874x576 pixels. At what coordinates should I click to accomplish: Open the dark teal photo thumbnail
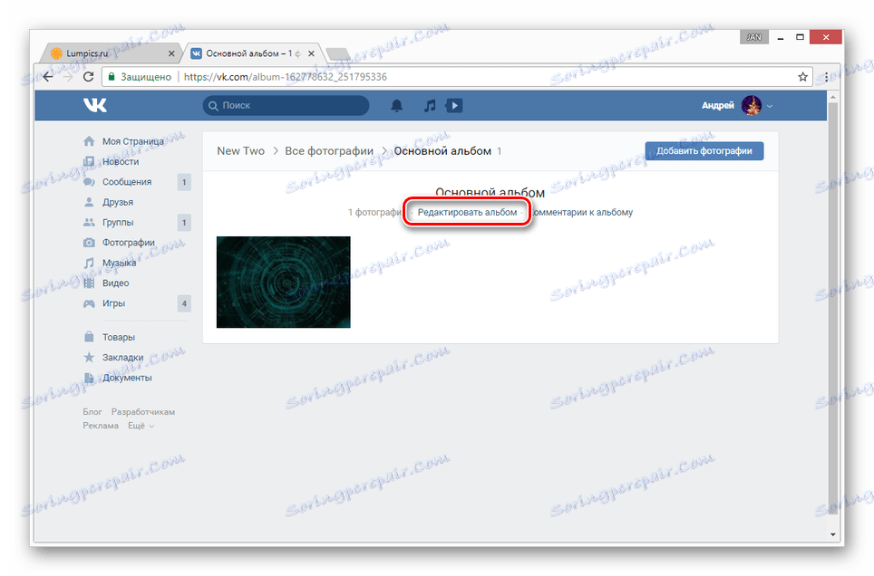pos(283,282)
